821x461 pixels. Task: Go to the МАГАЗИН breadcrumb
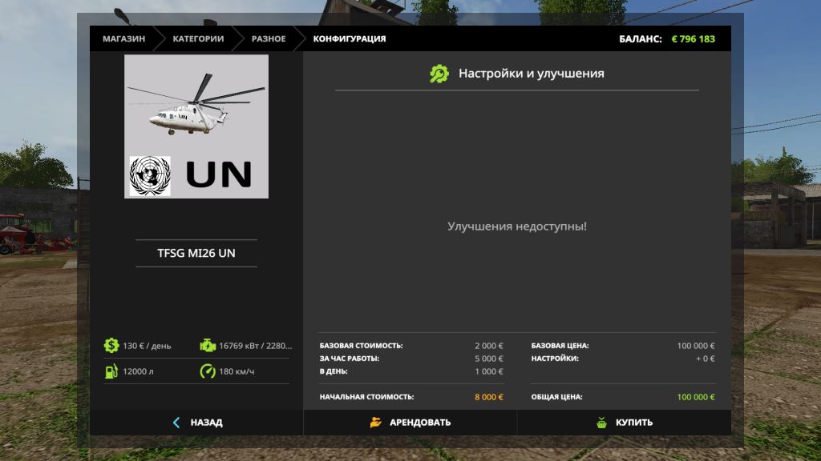[123, 38]
